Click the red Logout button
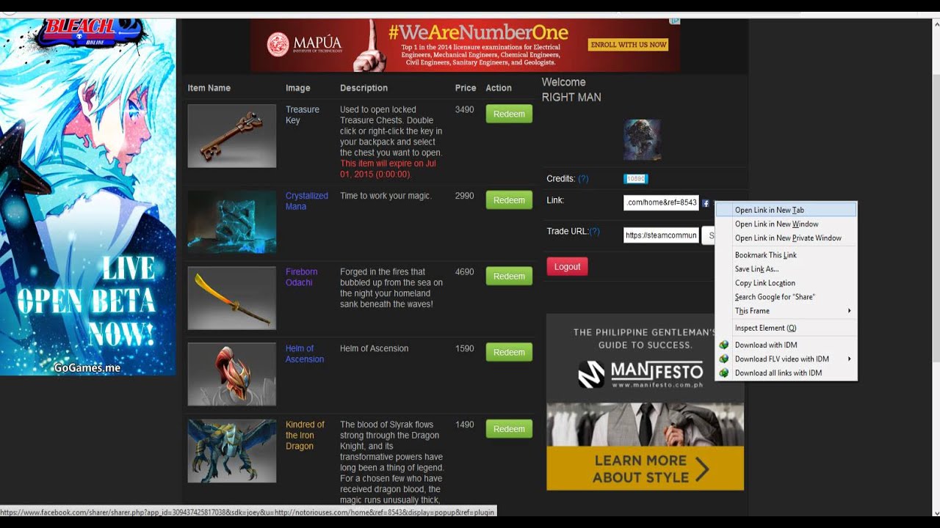940x528 pixels. click(567, 266)
